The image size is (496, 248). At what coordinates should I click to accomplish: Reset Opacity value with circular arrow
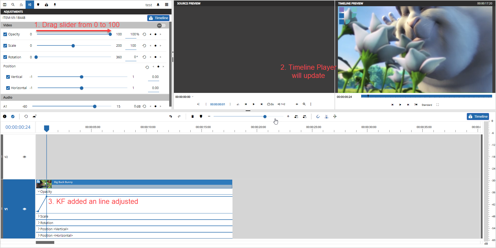pyautogui.click(x=144, y=34)
